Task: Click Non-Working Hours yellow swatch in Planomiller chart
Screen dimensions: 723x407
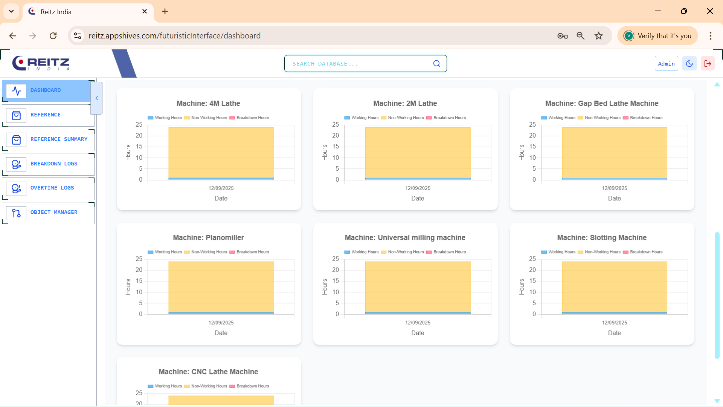Action: coord(187,252)
